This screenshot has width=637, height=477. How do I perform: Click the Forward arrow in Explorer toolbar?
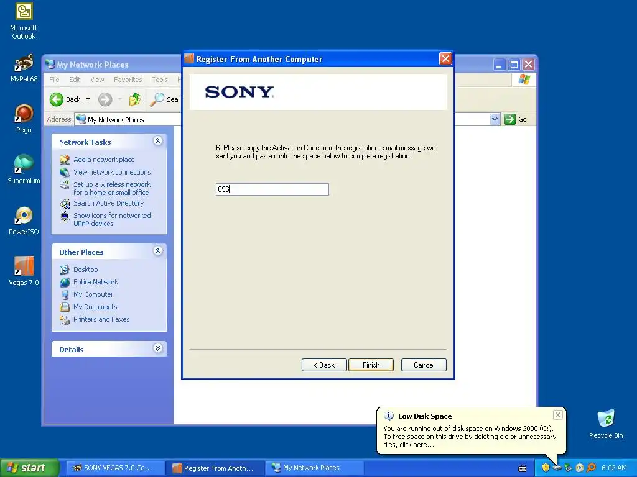pyautogui.click(x=105, y=99)
